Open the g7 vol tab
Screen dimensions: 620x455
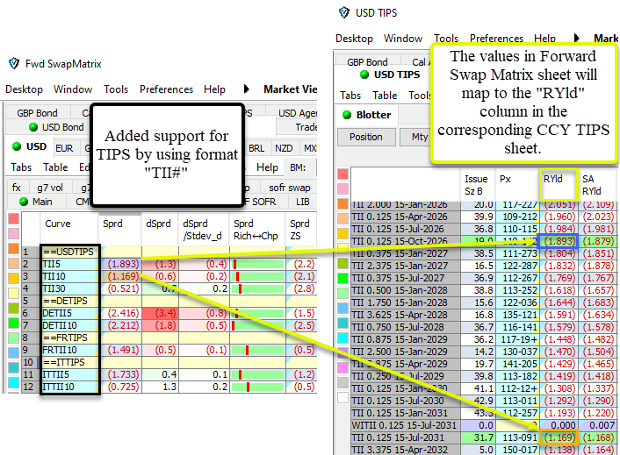tap(50, 188)
